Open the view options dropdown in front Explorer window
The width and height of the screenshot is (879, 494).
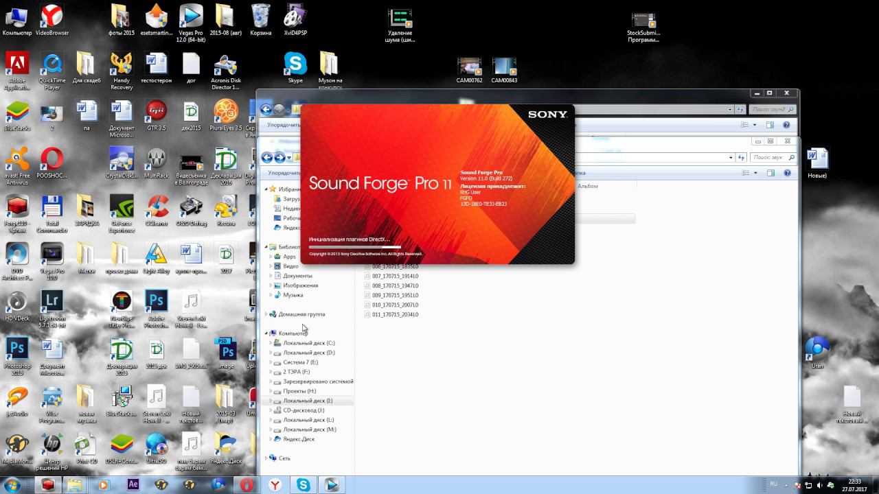point(755,174)
